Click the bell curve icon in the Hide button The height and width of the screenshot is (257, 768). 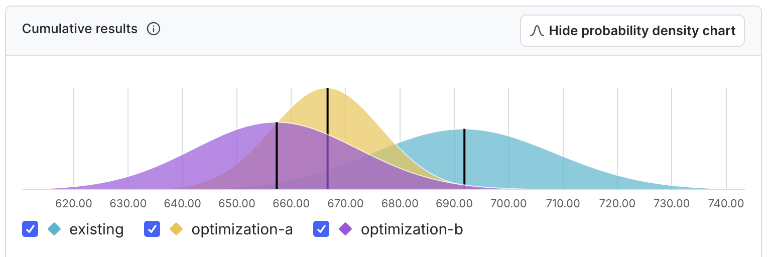tap(537, 31)
